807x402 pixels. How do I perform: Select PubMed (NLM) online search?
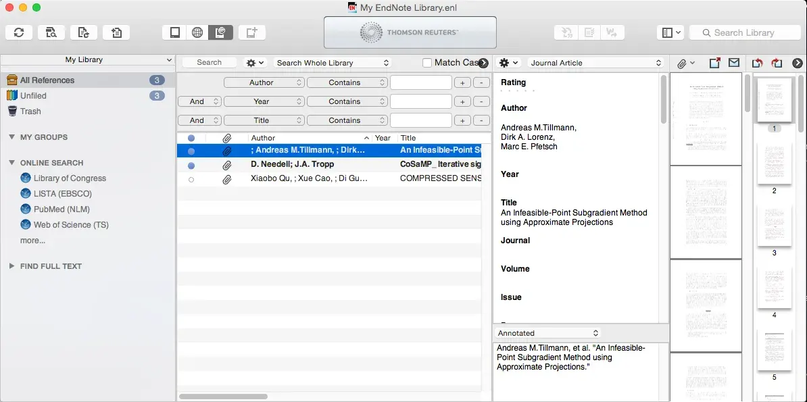62,209
